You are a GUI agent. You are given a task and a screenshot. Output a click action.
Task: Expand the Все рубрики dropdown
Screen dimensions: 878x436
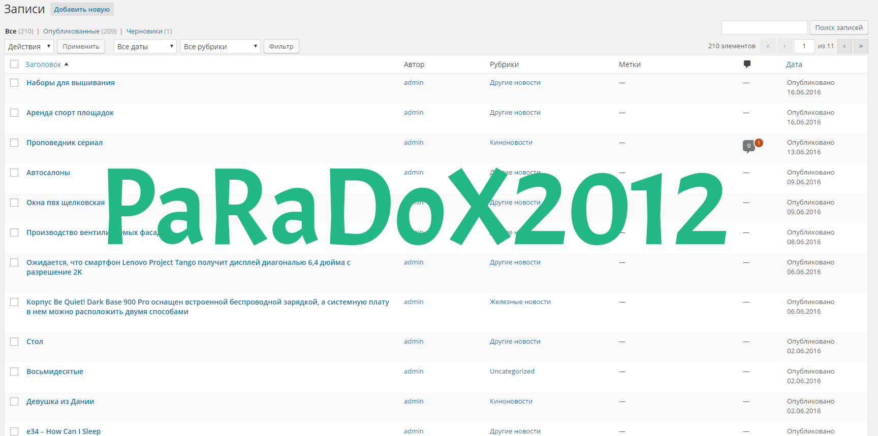pos(221,46)
